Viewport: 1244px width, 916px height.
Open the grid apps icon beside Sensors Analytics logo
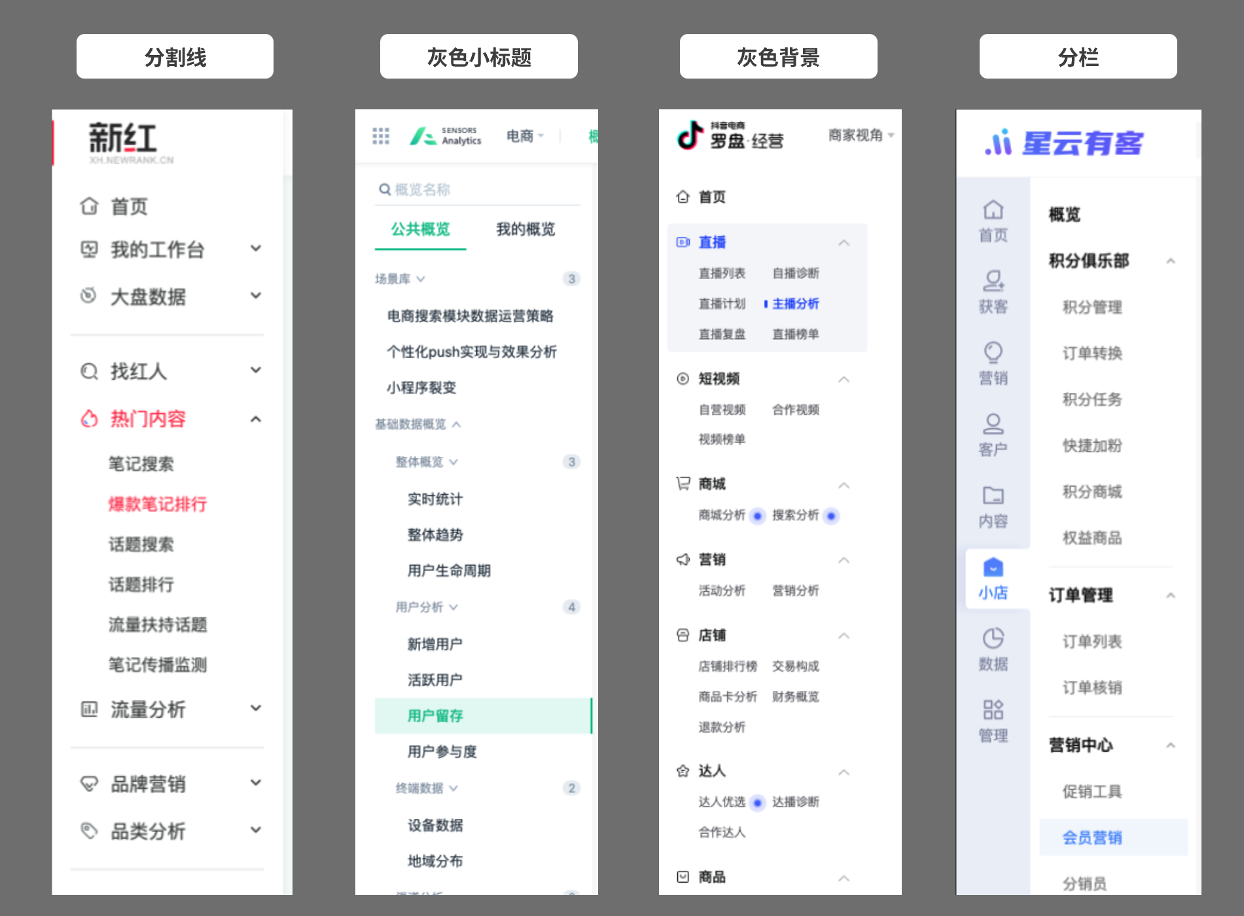click(380, 136)
